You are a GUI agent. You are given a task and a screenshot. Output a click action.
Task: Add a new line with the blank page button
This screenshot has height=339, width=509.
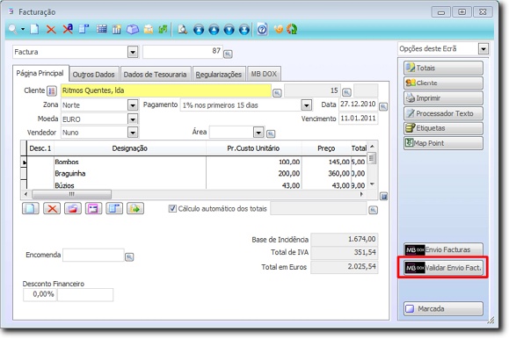click(31, 208)
